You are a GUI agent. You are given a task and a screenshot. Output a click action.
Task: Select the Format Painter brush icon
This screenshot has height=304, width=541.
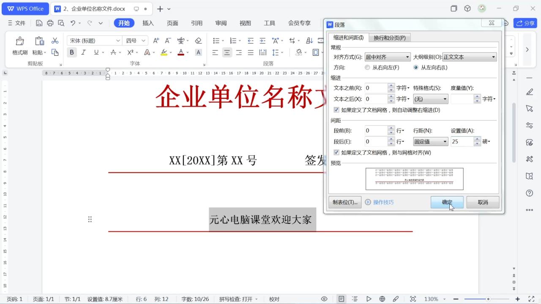pyautogui.click(x=20, y=41)
